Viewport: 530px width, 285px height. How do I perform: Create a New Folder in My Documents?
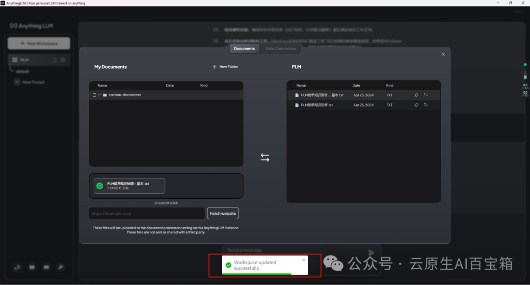pos(225,67)
